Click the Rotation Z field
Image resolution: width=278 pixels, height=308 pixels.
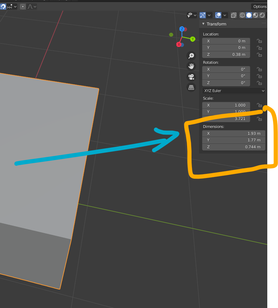coord(226,83)
